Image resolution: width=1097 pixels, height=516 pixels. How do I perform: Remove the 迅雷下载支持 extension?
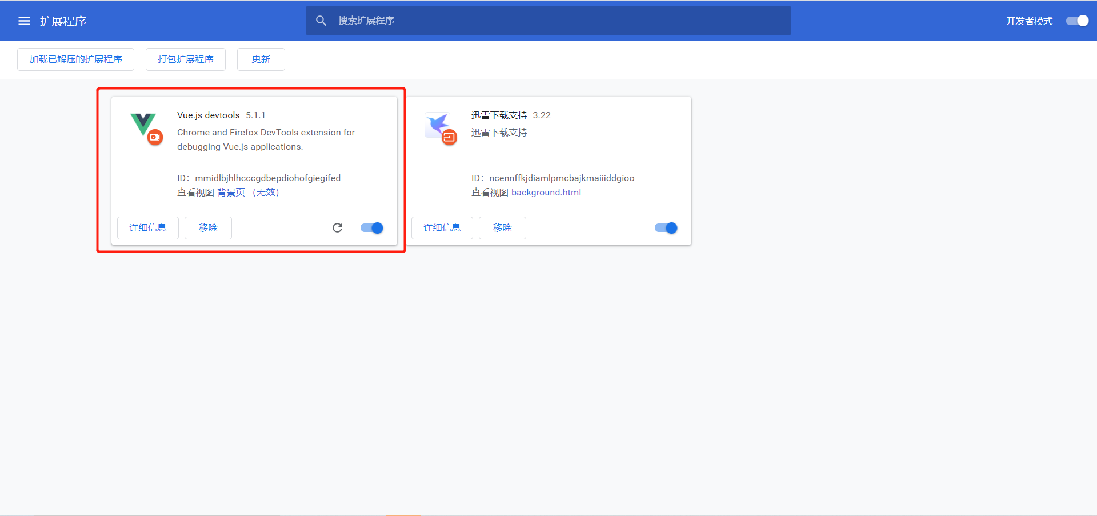click(x=502, y=228)
